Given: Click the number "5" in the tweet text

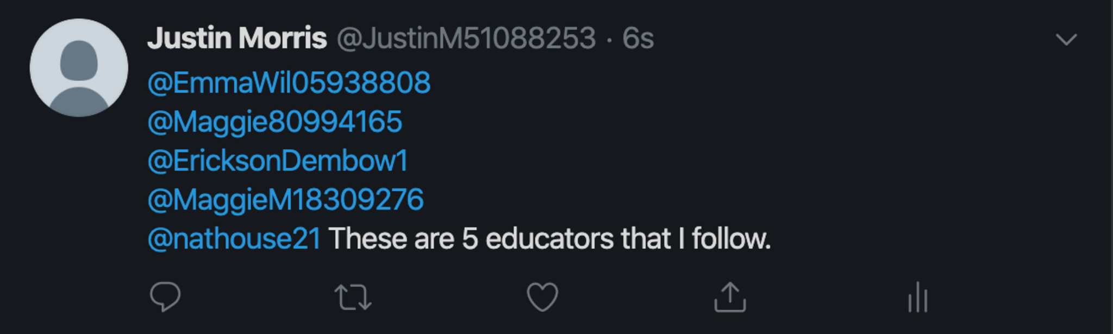Looking at the screenshot, I should click(470, 239).
